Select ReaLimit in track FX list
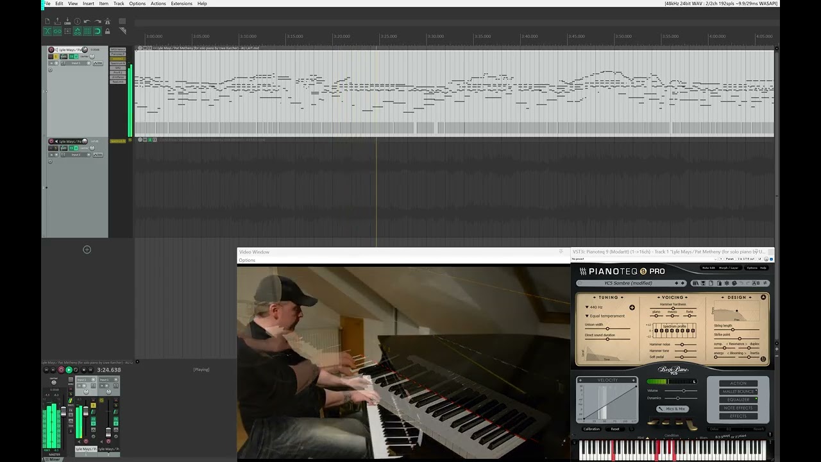Screen dimensions: 821x462 118,81
